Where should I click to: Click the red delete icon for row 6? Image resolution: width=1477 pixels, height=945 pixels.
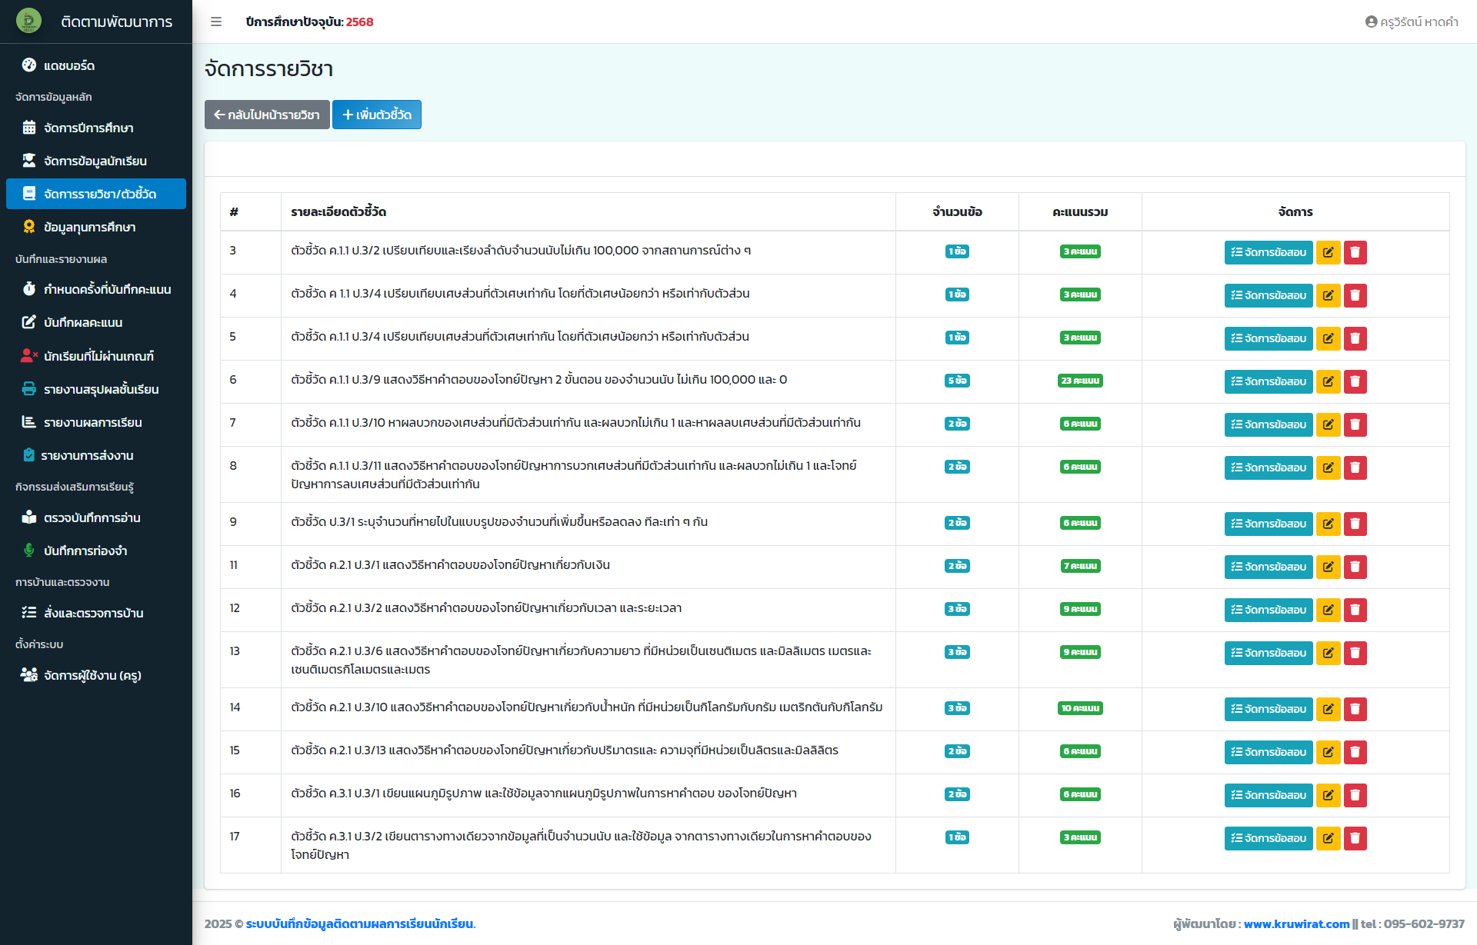[x=1355, y=381]
